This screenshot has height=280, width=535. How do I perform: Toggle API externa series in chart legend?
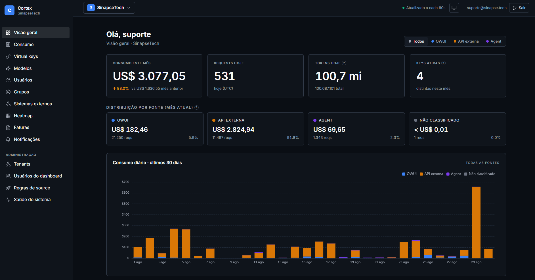pos(431,174)
